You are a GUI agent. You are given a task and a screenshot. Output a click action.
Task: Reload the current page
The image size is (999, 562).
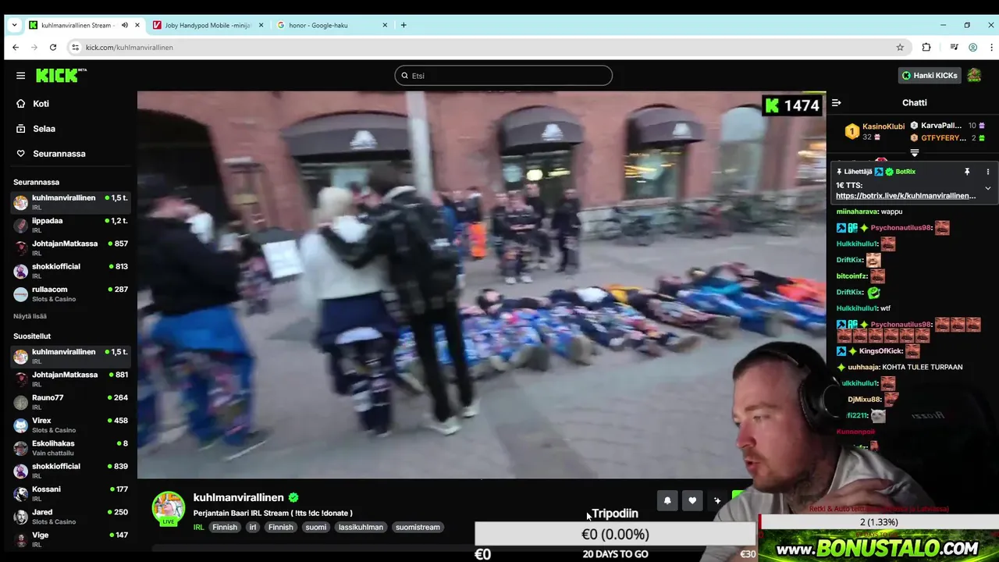53,48
